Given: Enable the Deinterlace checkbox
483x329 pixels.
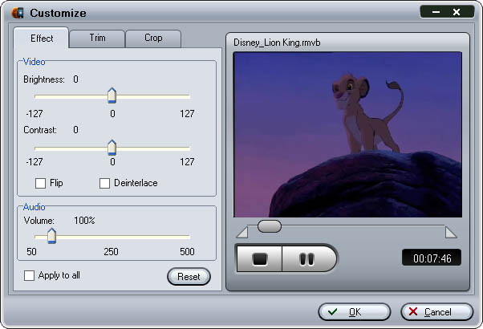Looking at the screenshot, I should (105, 183).
